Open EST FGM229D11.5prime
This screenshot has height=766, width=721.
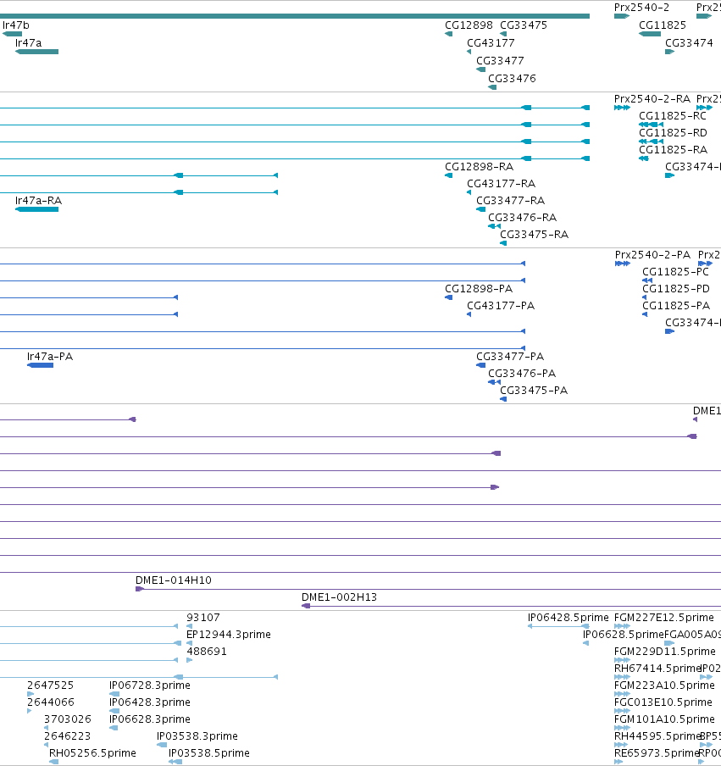pos(623,660)
